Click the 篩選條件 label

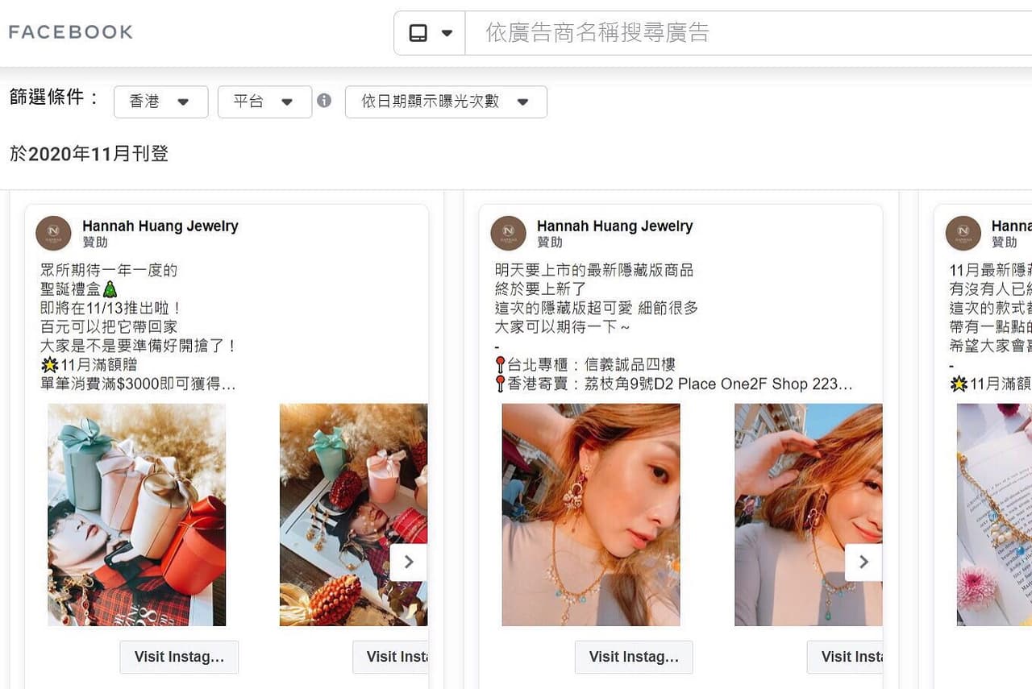pyautogui.click(x=54, y=98)
